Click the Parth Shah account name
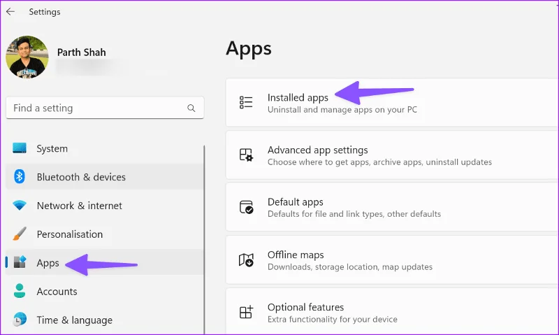The width and height of the screenshot is (559, 335). click(82, 52)
